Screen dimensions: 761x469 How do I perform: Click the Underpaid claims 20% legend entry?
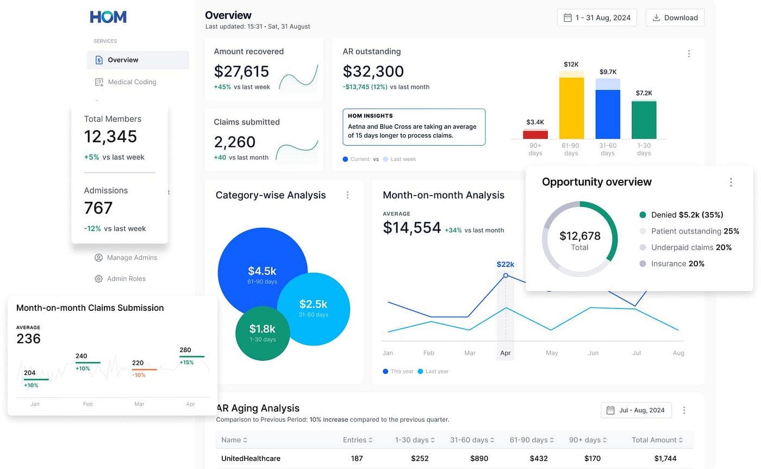tap(685, 247)
